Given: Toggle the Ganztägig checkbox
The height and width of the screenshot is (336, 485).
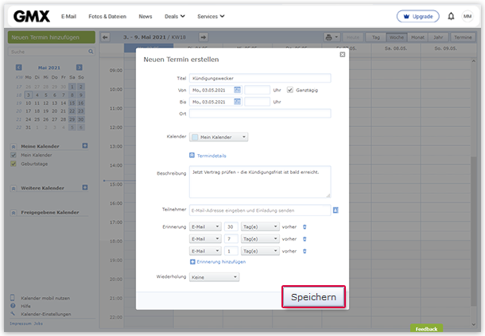Looking at the screenshot, I should point(290,90).
